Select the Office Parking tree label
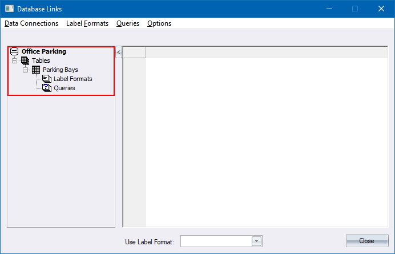 click(x=44, y=51)
